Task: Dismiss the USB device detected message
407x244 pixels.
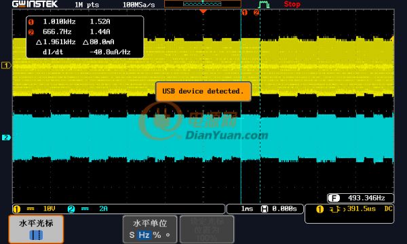Action: pos(203,91)
